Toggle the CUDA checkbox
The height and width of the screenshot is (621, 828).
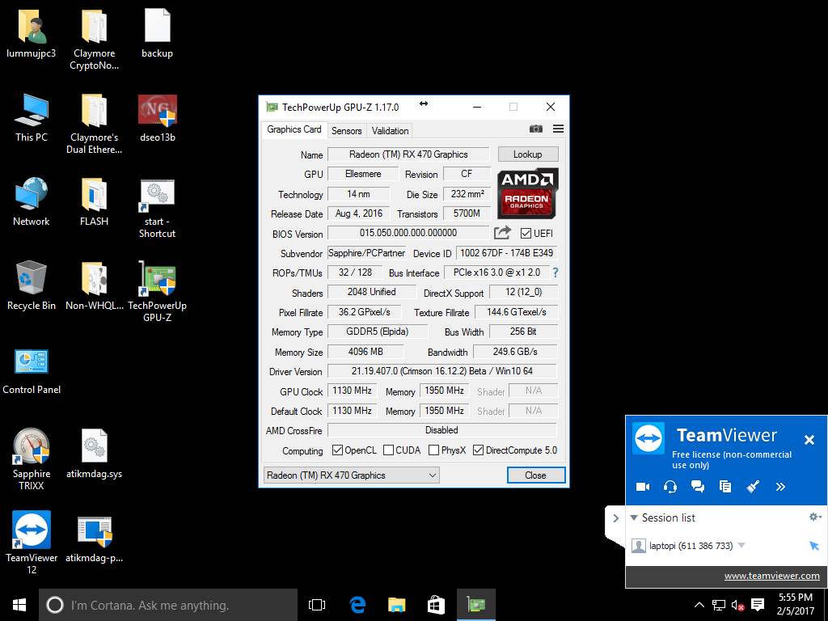click(x=388, y=450)
